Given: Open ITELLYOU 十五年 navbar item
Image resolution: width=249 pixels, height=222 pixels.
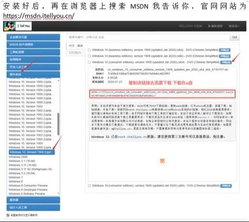Looking at the screenshot, I should click(x=190, y=26).
